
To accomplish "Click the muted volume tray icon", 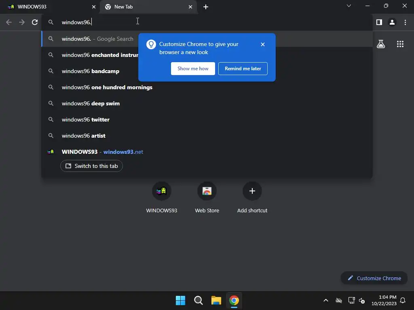I will pyautogui.click(x=362, y=300).
